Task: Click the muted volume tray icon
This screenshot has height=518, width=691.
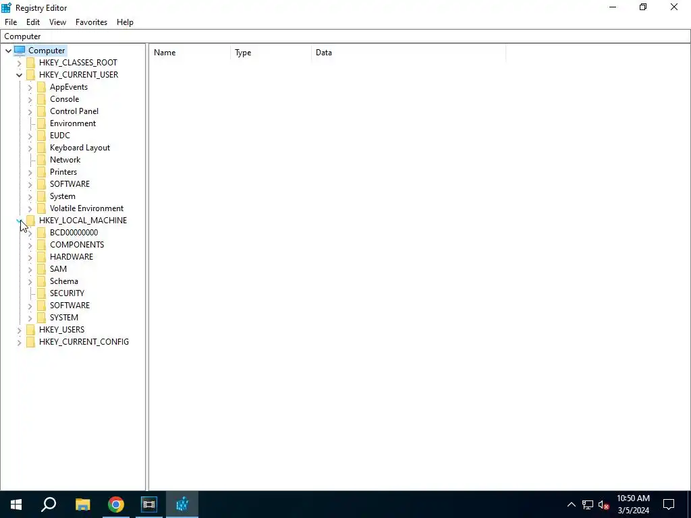Action: [x=604, y=505]
